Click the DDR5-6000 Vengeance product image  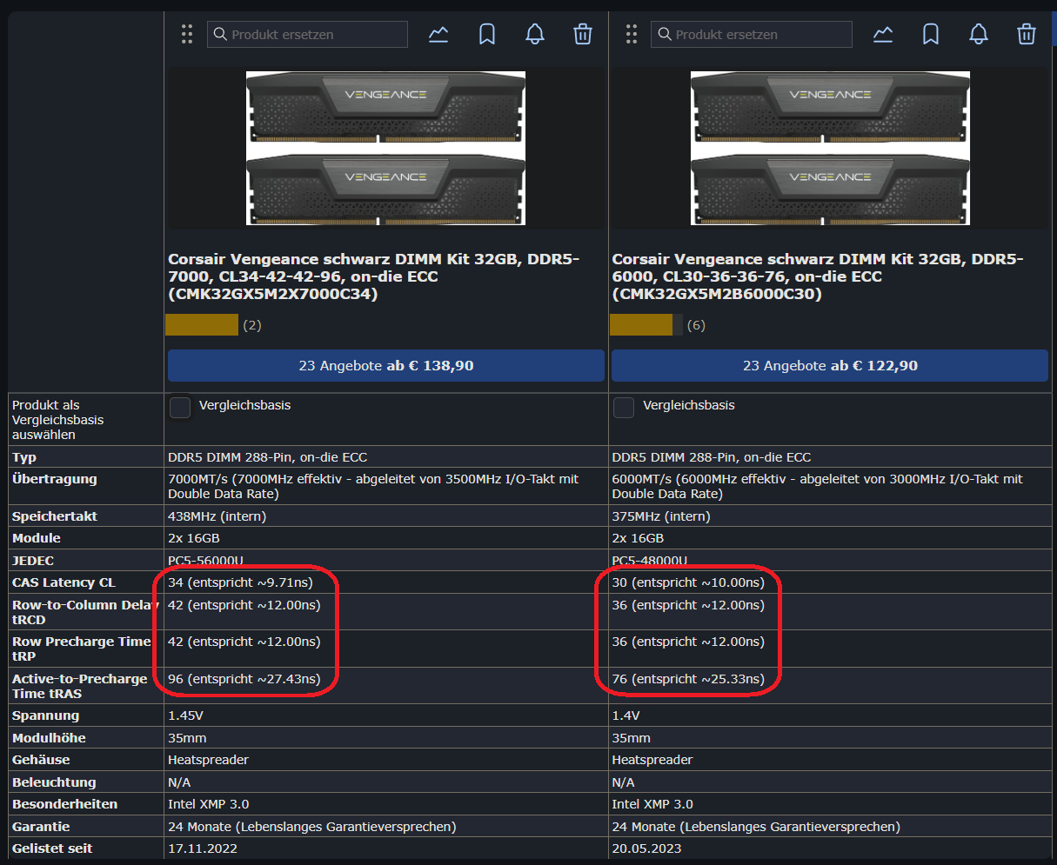click(x=830, y=148)
